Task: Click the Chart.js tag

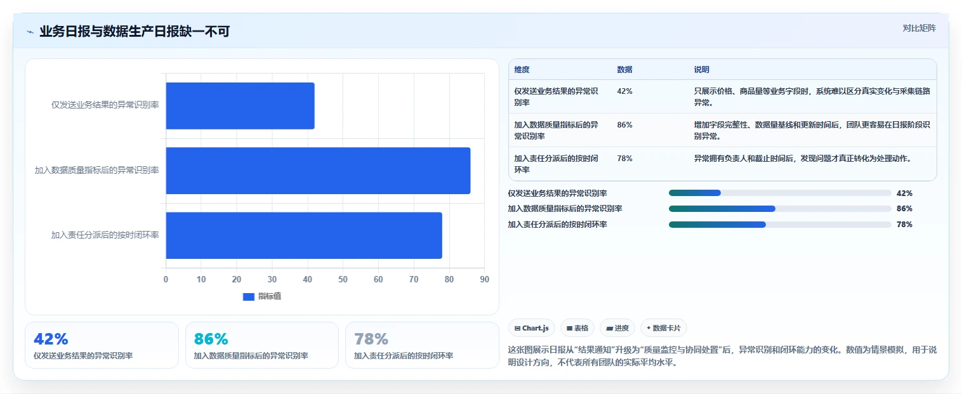Action: [532, 328]
